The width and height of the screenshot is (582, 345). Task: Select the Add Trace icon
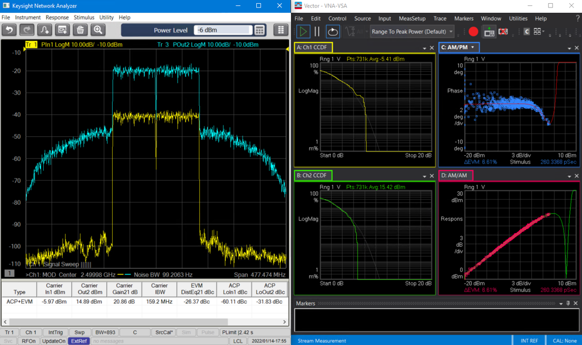(45, 30)
